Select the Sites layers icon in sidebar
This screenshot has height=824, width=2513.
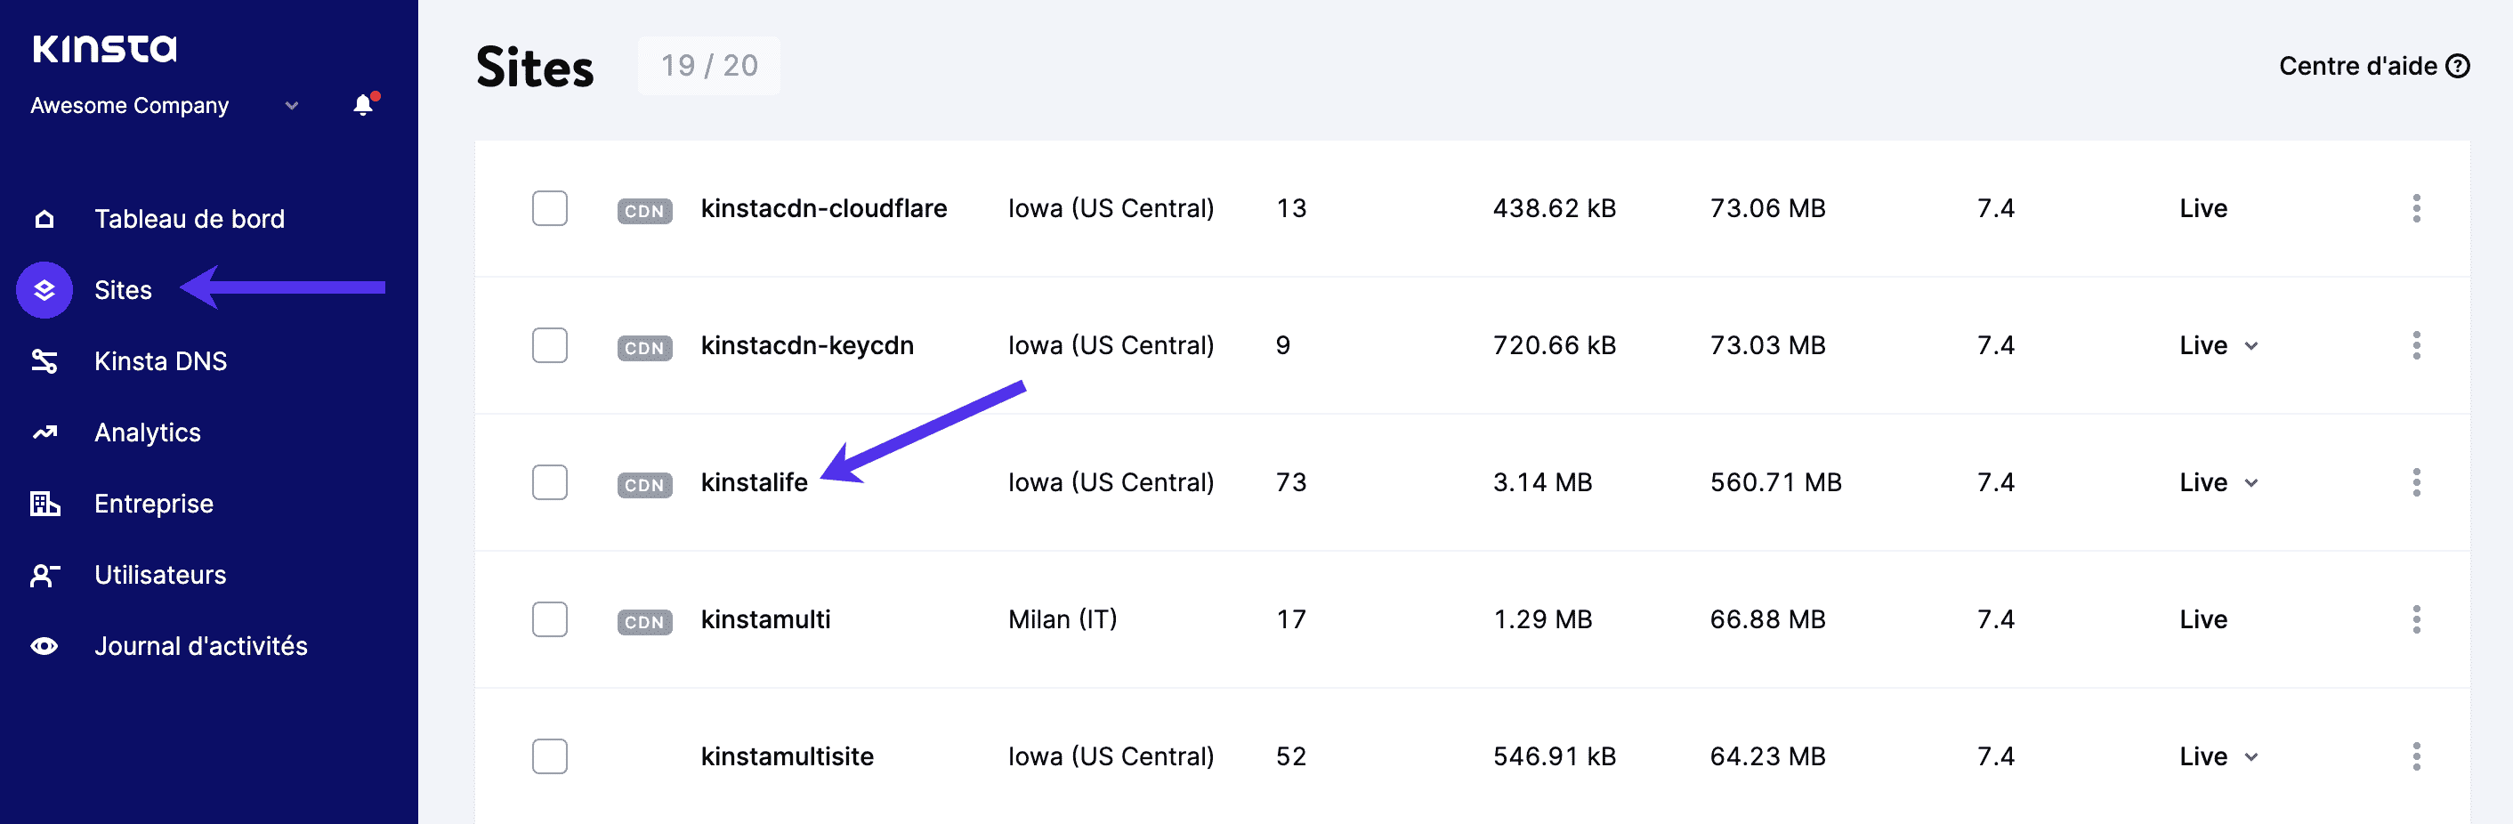click(44, 289)
